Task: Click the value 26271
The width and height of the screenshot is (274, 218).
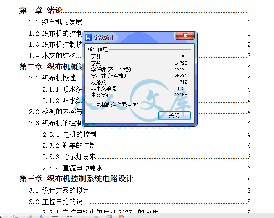Action: pos(181,76)
